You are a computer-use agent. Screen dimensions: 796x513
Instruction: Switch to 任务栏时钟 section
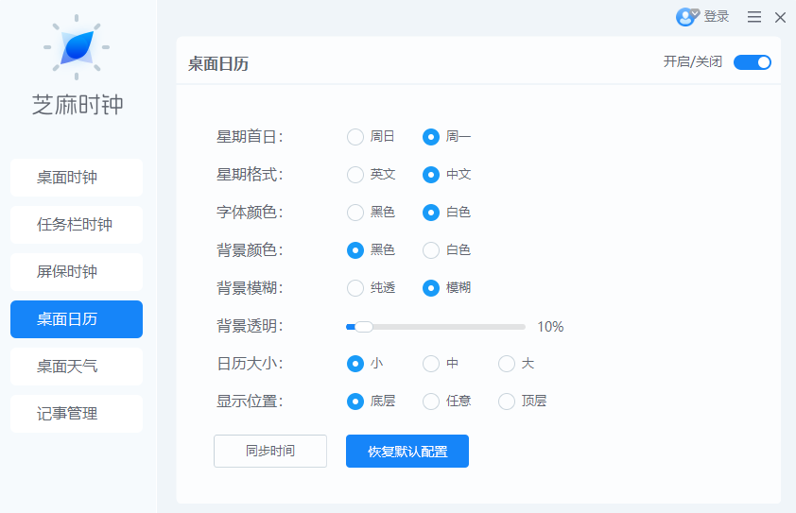tap(77, 225)
